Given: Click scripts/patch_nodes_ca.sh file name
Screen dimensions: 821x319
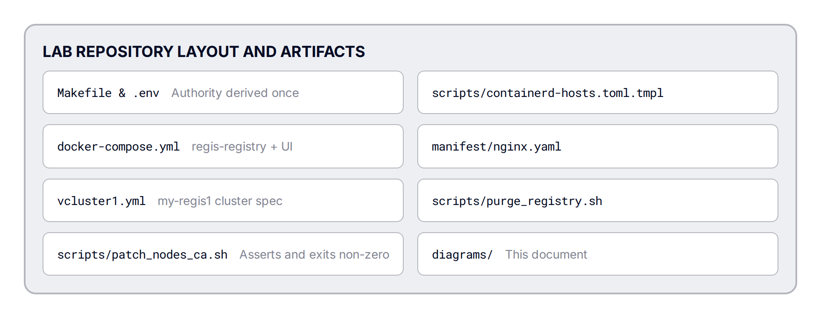Looking at the screenshot, I should click(142, 255).
